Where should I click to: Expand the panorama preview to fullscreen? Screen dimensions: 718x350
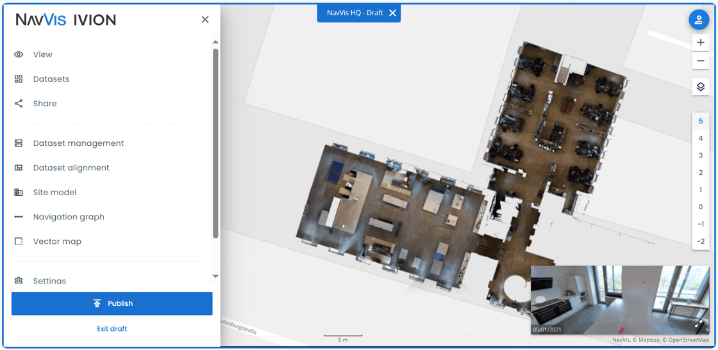[699, 324]
